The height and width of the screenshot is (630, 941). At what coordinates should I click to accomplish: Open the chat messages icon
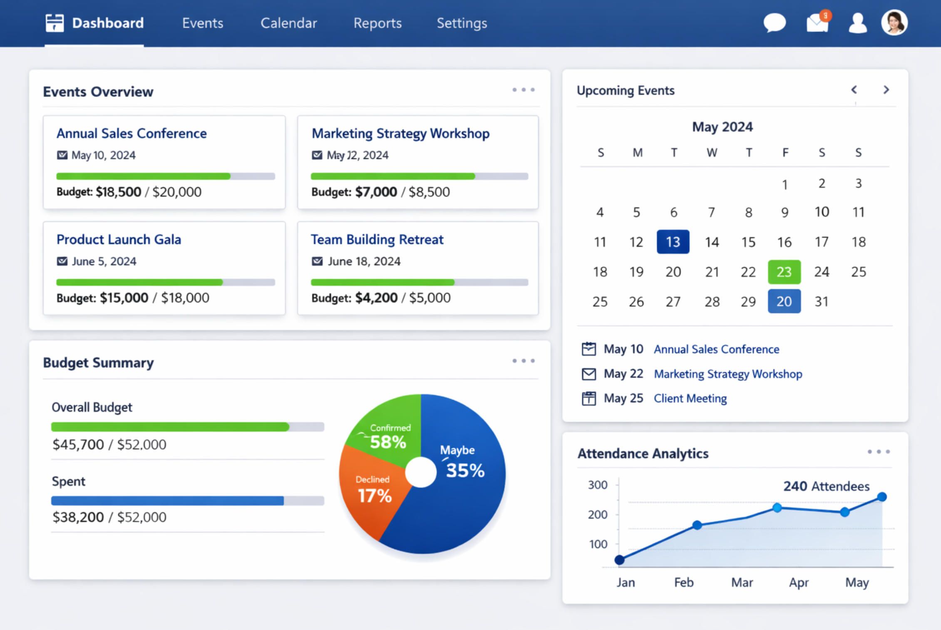click(x=775, y=23)
